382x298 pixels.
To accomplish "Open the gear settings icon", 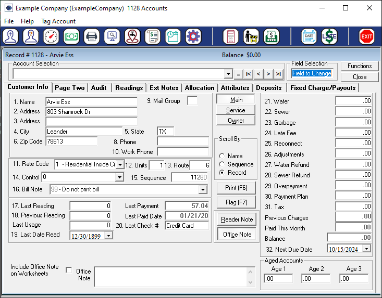I will (193, 37).
